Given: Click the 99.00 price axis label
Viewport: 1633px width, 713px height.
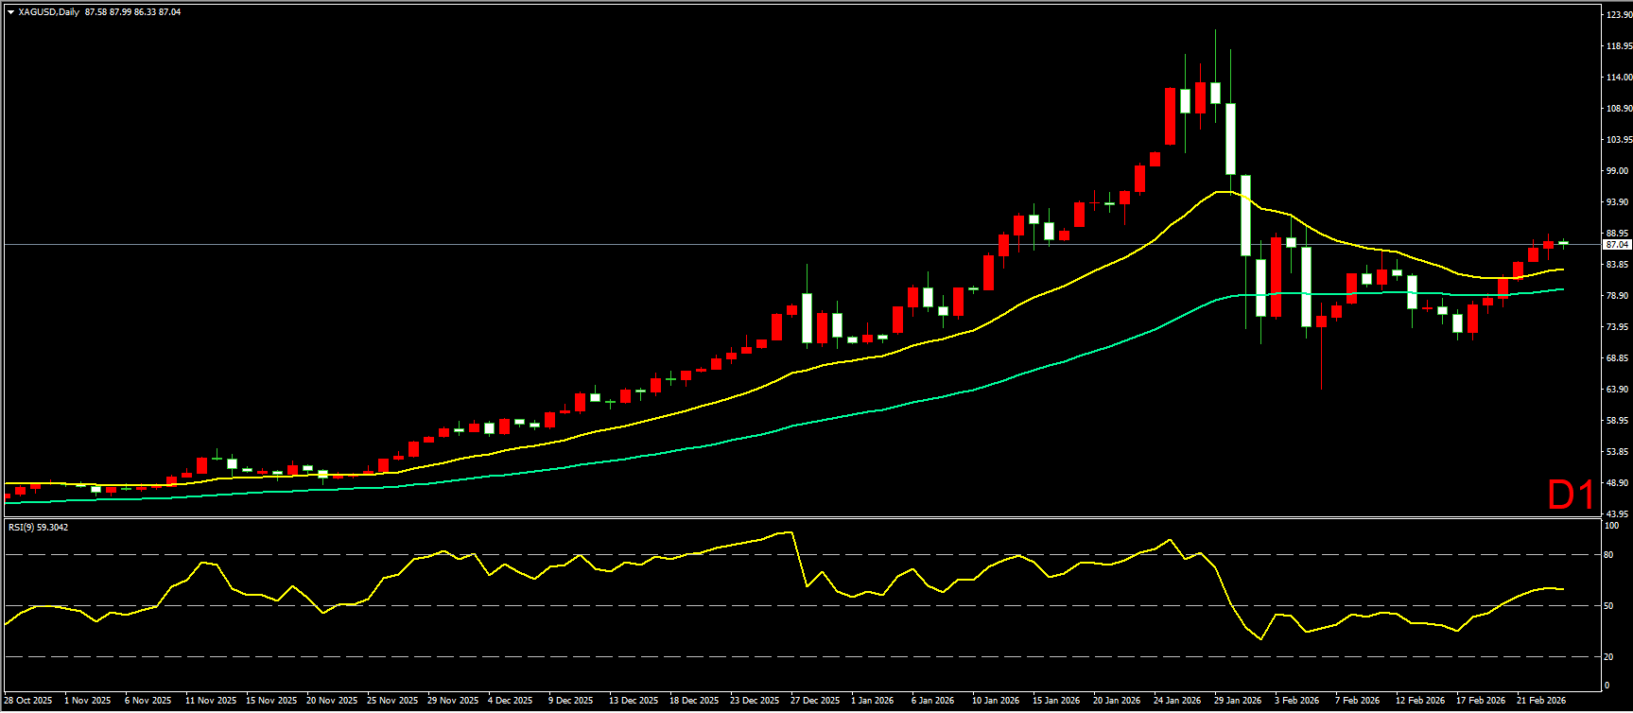Looking at the screenshot, I should [x=1617, y=171].
